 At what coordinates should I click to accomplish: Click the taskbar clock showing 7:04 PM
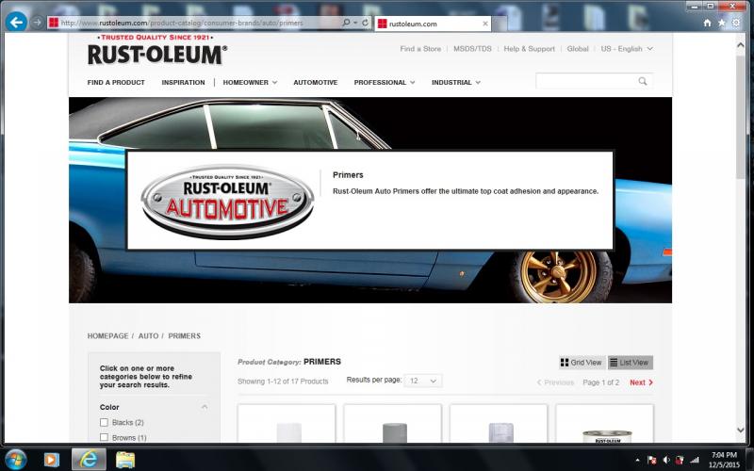pos(724,460)
